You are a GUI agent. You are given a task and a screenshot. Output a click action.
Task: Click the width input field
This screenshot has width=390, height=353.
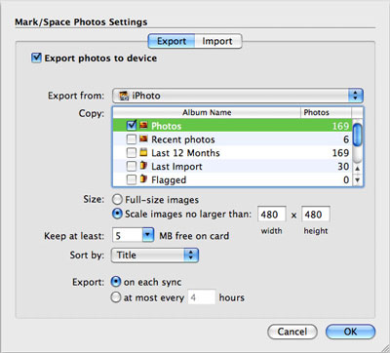click(272, 215)
